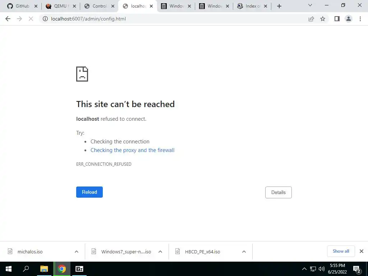Expand options for Windows7_super-n iso download
This screenshot has height=276, width=368.
(160, 252)
